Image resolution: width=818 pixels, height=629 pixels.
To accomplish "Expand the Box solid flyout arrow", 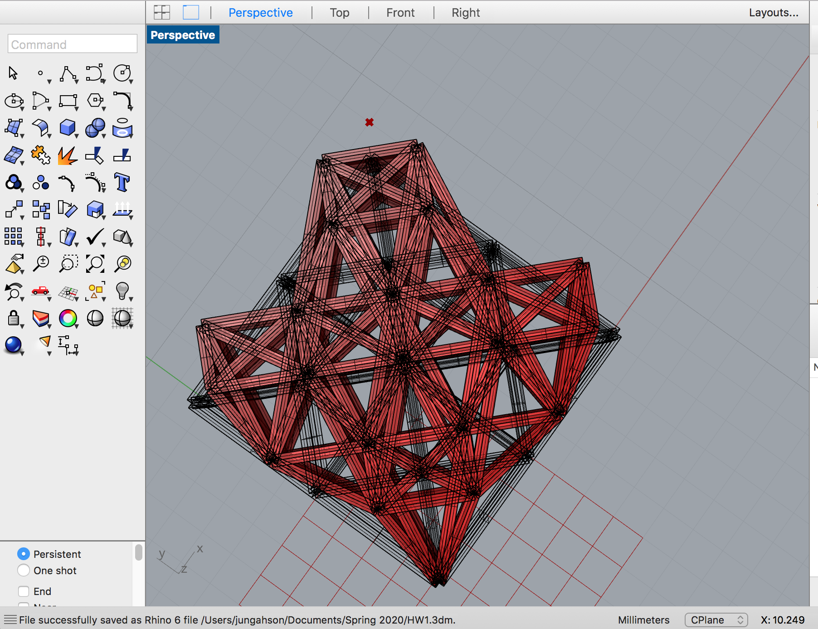I will 76,136.
